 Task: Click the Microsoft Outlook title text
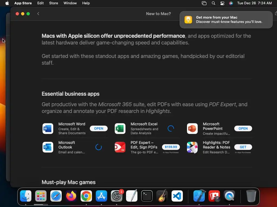tap(67, 145)
